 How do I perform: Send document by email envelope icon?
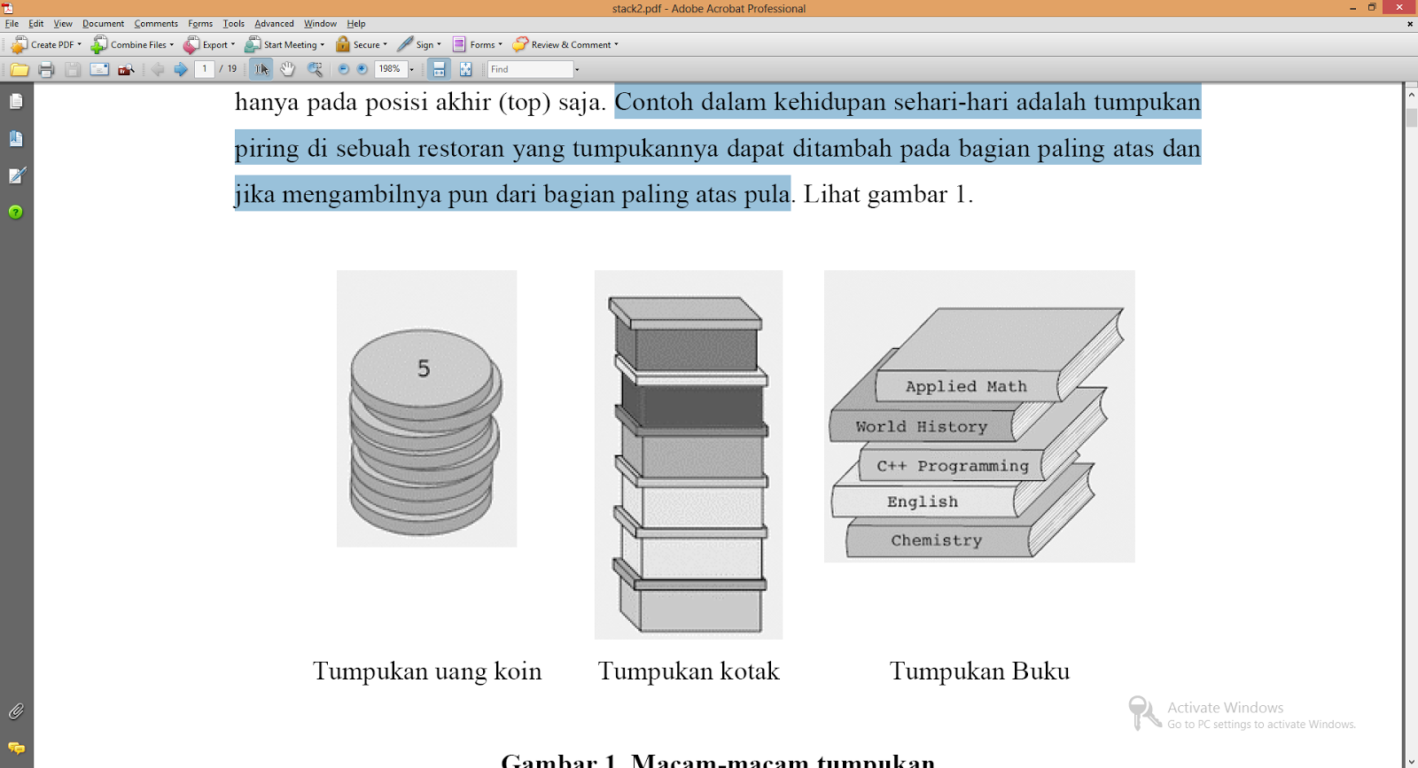99,69
